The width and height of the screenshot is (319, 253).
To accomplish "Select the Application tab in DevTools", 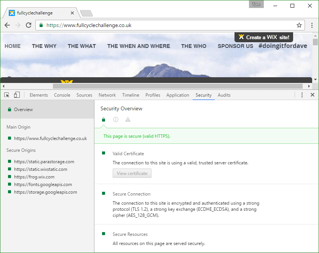I will [x=178, y=95].
